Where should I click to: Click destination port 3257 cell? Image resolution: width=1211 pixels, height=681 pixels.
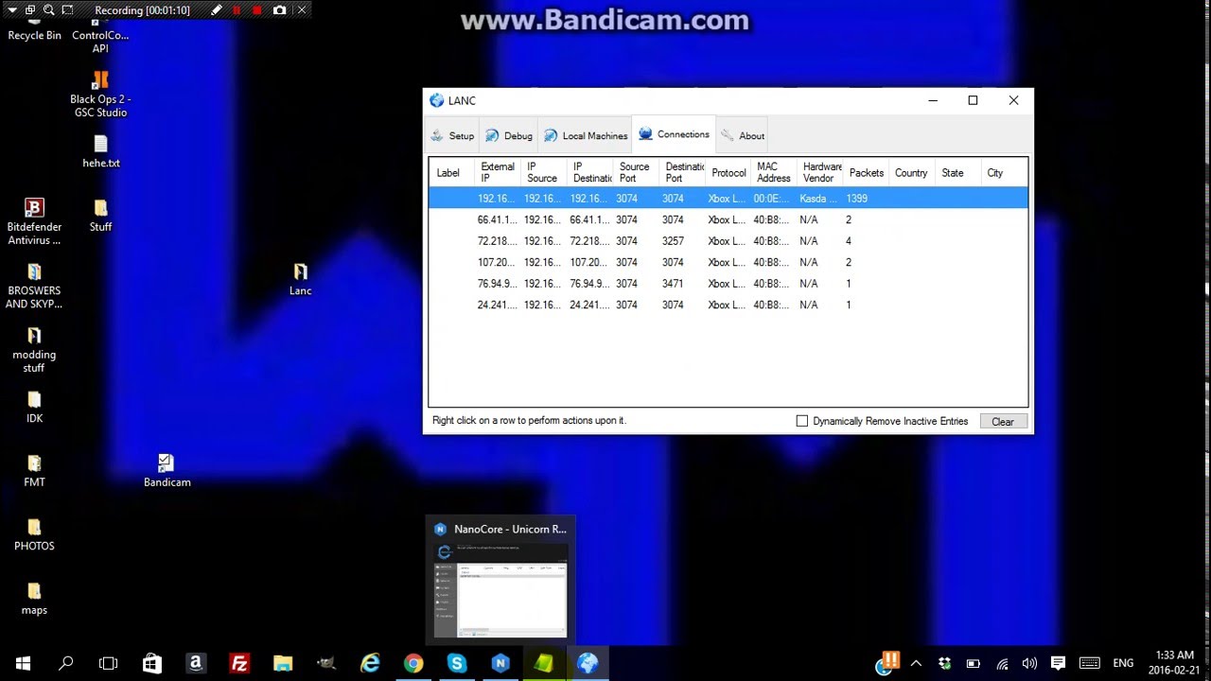coord(673,241)
